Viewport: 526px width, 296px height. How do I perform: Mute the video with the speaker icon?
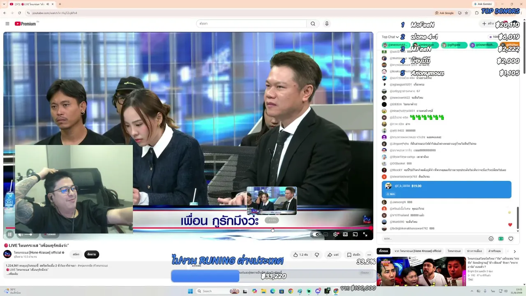coord(20,234)
